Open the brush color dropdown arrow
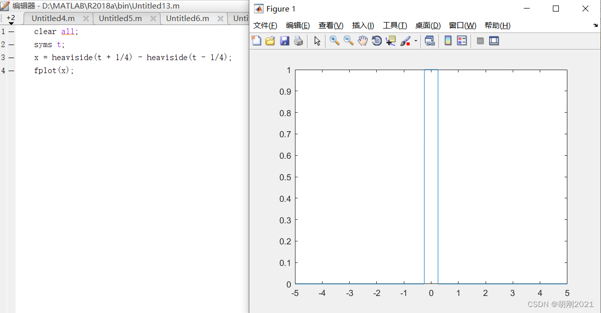The height and width of the screenshot is (313, 601). coord(415,41)
